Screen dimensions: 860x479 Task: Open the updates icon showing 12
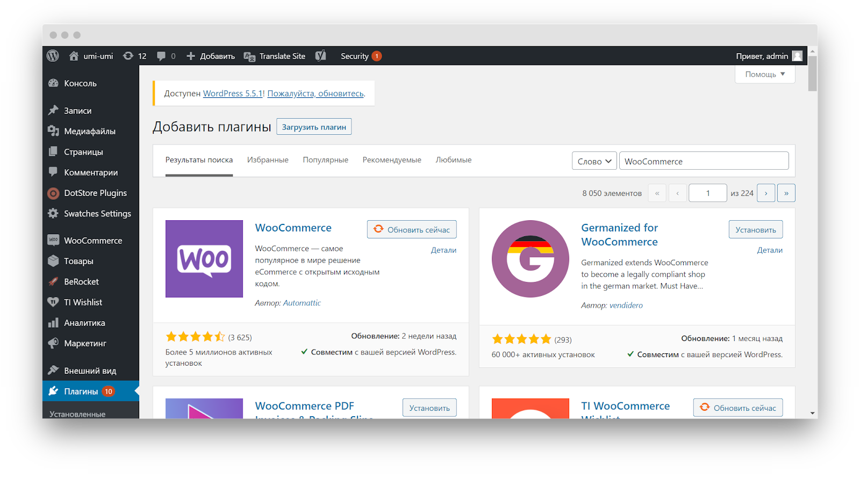point(128,56)
